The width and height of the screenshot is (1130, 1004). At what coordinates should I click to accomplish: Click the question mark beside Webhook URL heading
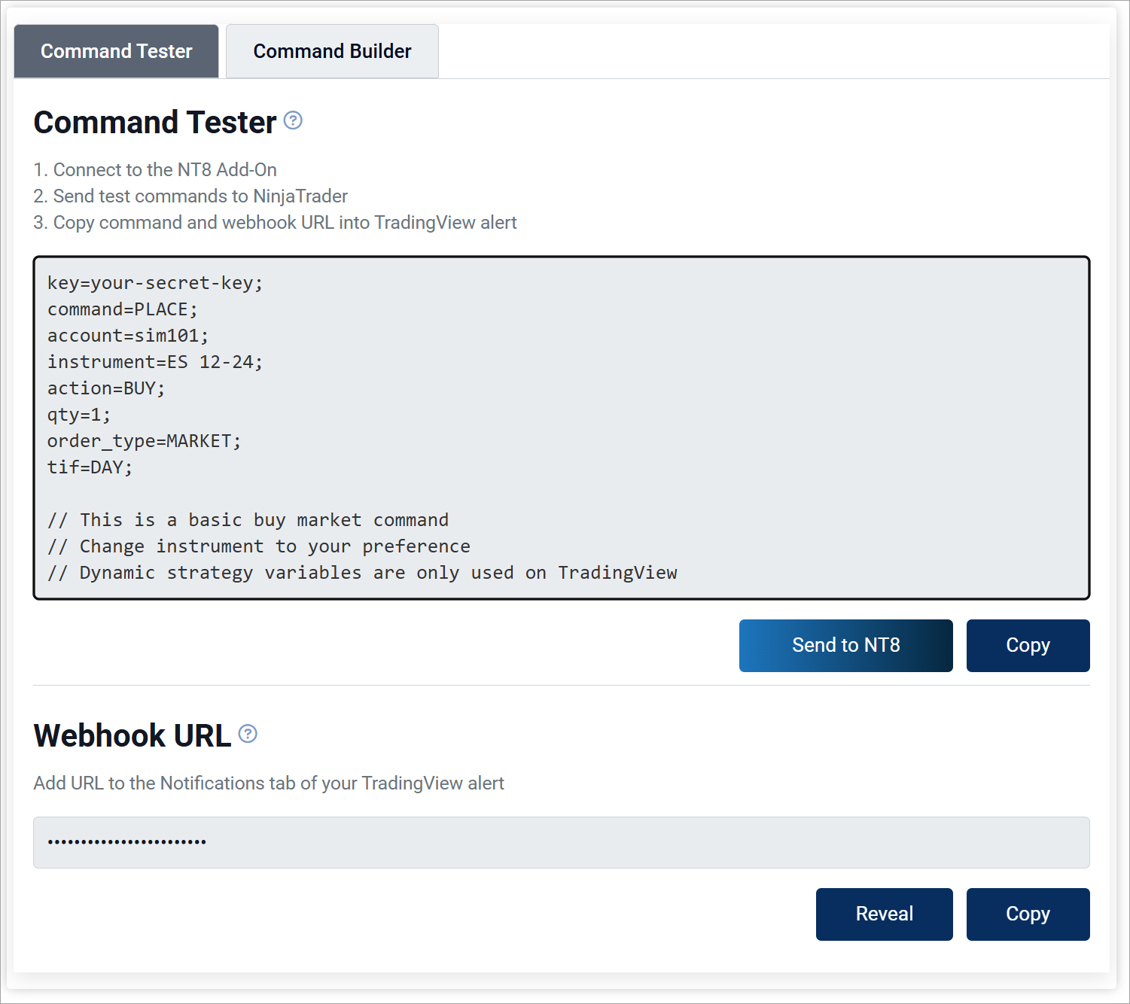(x=247, y=734)
